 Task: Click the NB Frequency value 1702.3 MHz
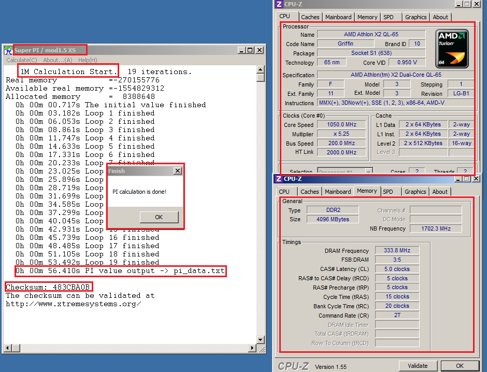point(436,228)
